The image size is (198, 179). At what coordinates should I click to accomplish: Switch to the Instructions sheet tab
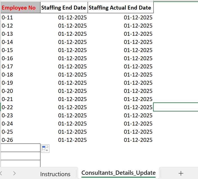point(55,174)
